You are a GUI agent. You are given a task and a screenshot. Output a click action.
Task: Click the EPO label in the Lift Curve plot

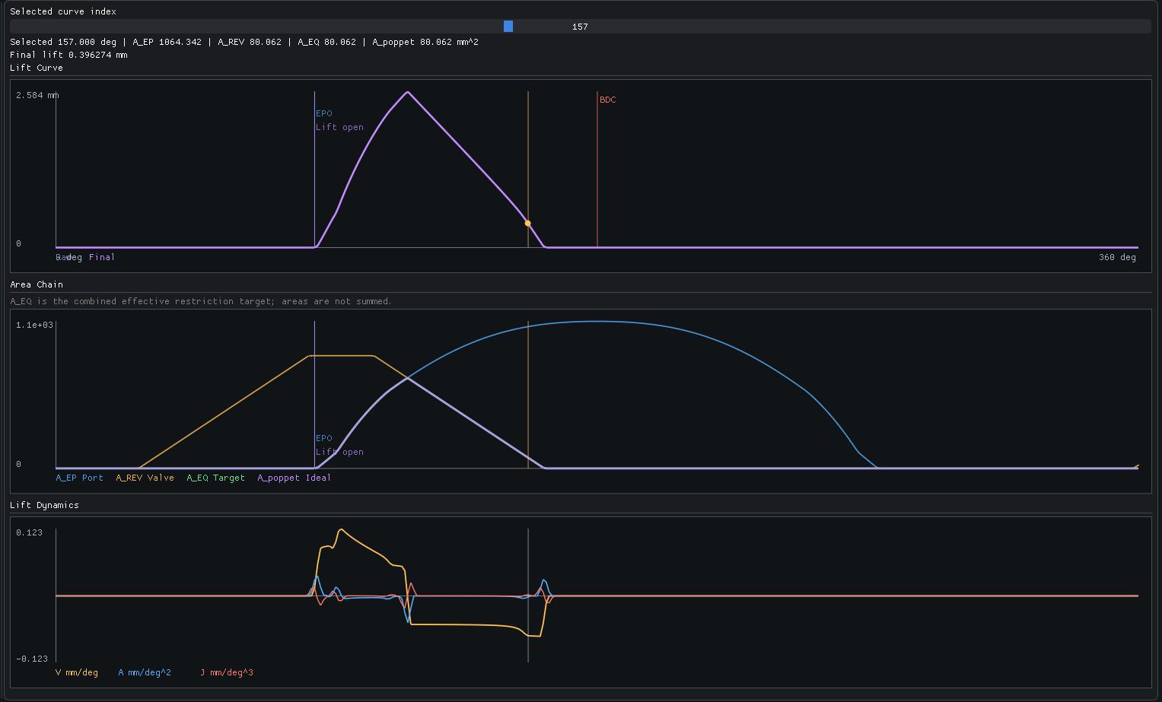click(x=324, y=113)
